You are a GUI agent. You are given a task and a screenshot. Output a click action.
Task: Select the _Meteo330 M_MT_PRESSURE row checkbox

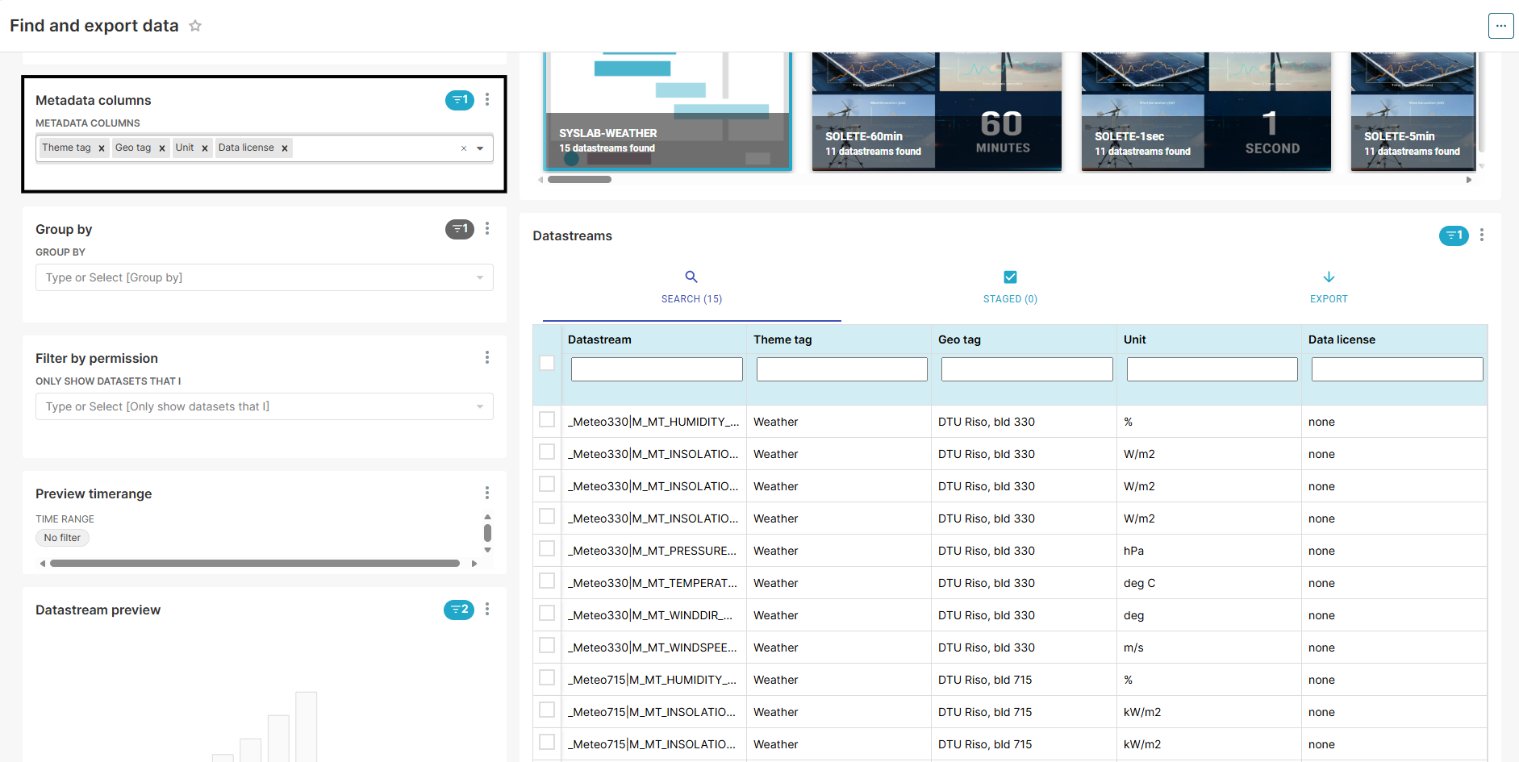tap(547, 549)
